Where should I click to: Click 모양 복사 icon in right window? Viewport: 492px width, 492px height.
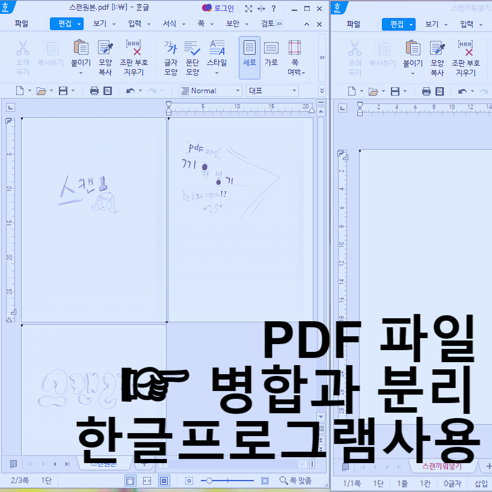[x=437, y=48]
